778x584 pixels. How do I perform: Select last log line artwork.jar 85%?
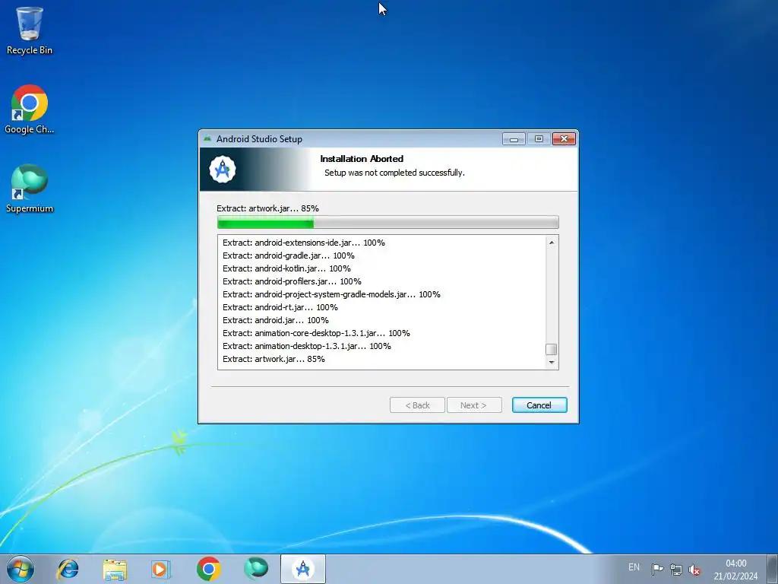pyautogui.click(x=274, y=359)
